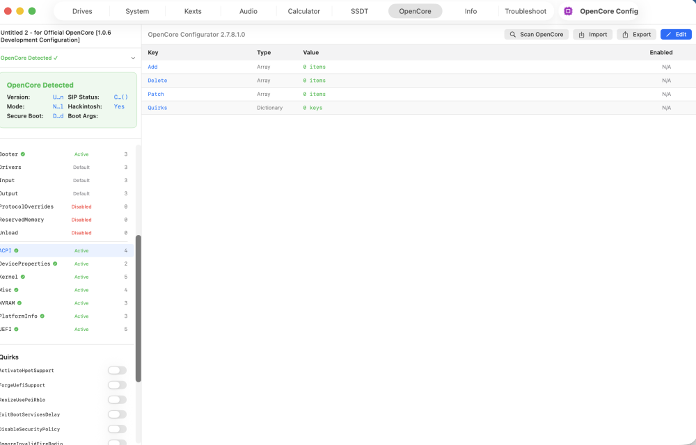
Task: Open the Troubleshoot tab
Action: tap(525, 11)
